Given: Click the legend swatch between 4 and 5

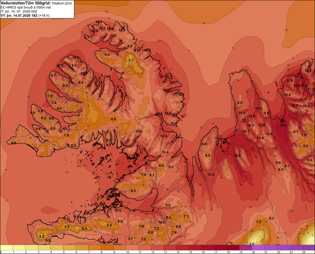Looking at the screenshot, I should (57, 248).
